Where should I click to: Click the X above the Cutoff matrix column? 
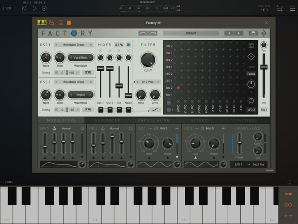click(178, 101)
